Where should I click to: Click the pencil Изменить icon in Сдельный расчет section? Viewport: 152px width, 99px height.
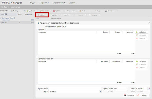point(137,64)
